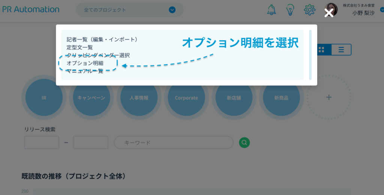This screenshot has height=195, width=384.
Task: Switch to list view layout
Action: point(341,50)
